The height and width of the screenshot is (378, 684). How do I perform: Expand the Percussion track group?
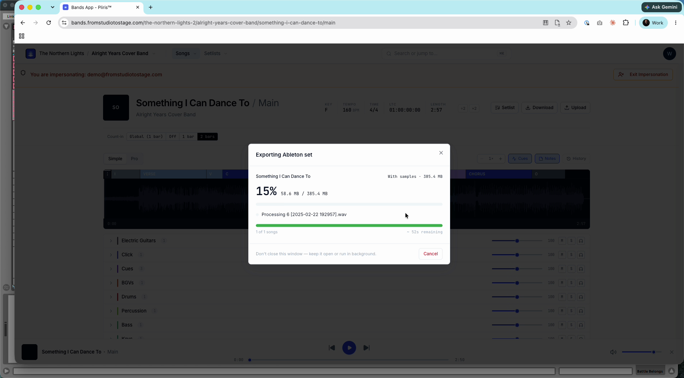[111, 311]
